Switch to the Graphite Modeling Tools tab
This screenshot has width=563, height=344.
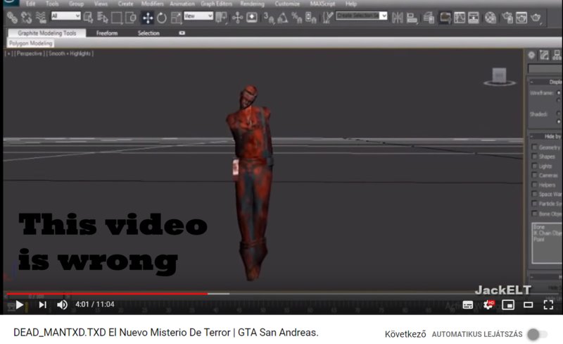(47, 33)
